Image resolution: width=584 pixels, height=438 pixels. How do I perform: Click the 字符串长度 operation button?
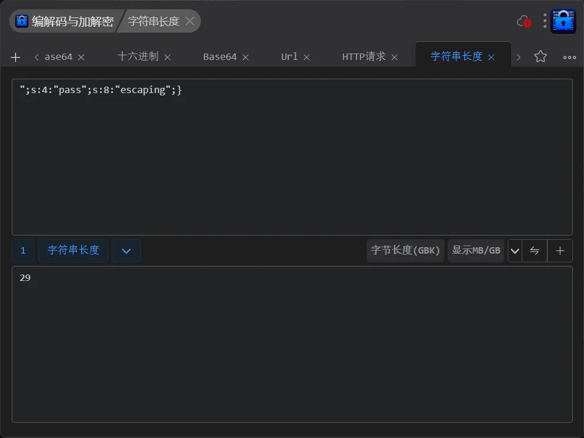pos(73,251)
